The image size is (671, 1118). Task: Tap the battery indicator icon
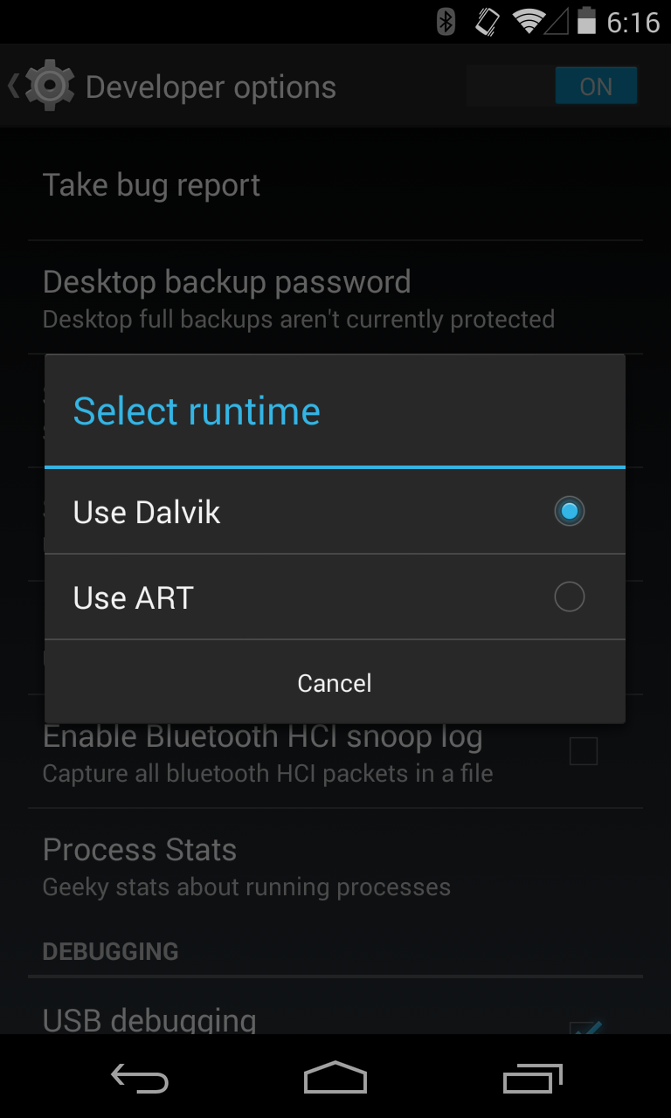point(586,21)
